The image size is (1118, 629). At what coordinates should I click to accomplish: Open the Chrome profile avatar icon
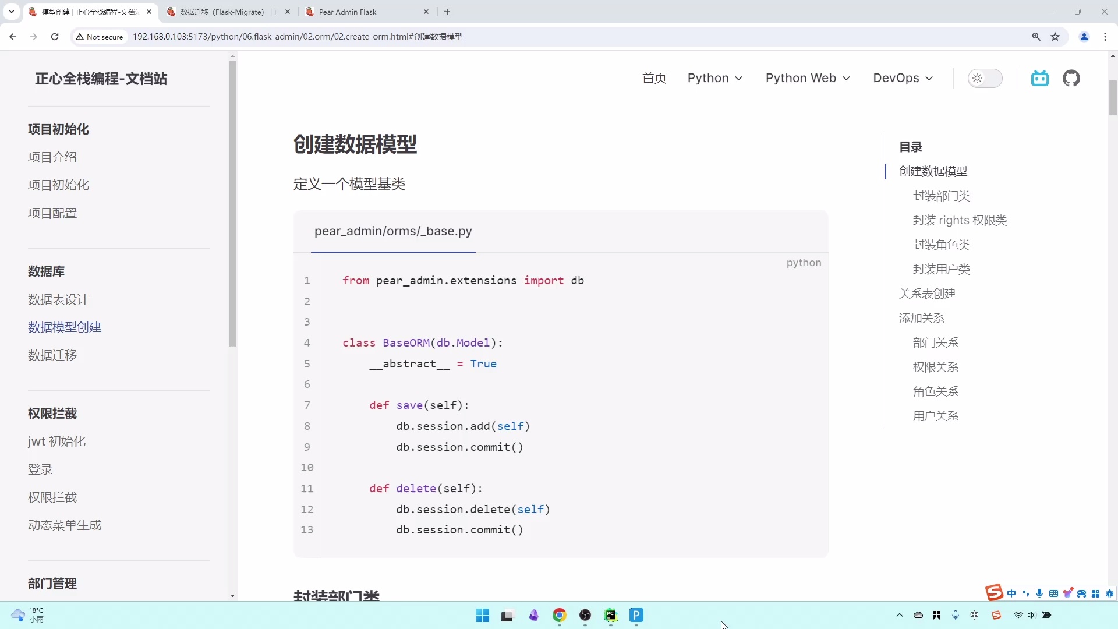(x=1084, y=36)
